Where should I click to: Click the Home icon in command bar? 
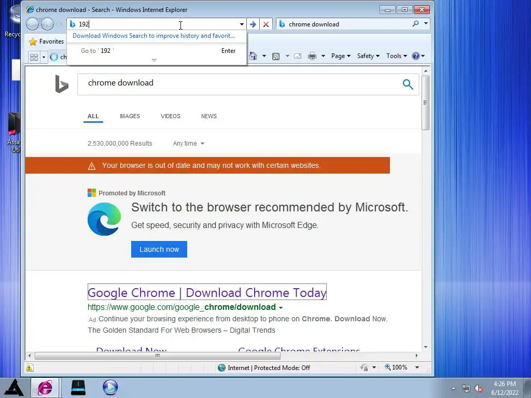[253, 56]
